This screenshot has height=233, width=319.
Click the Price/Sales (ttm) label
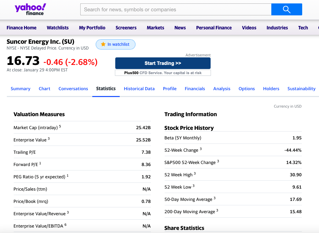click(30, 189)
